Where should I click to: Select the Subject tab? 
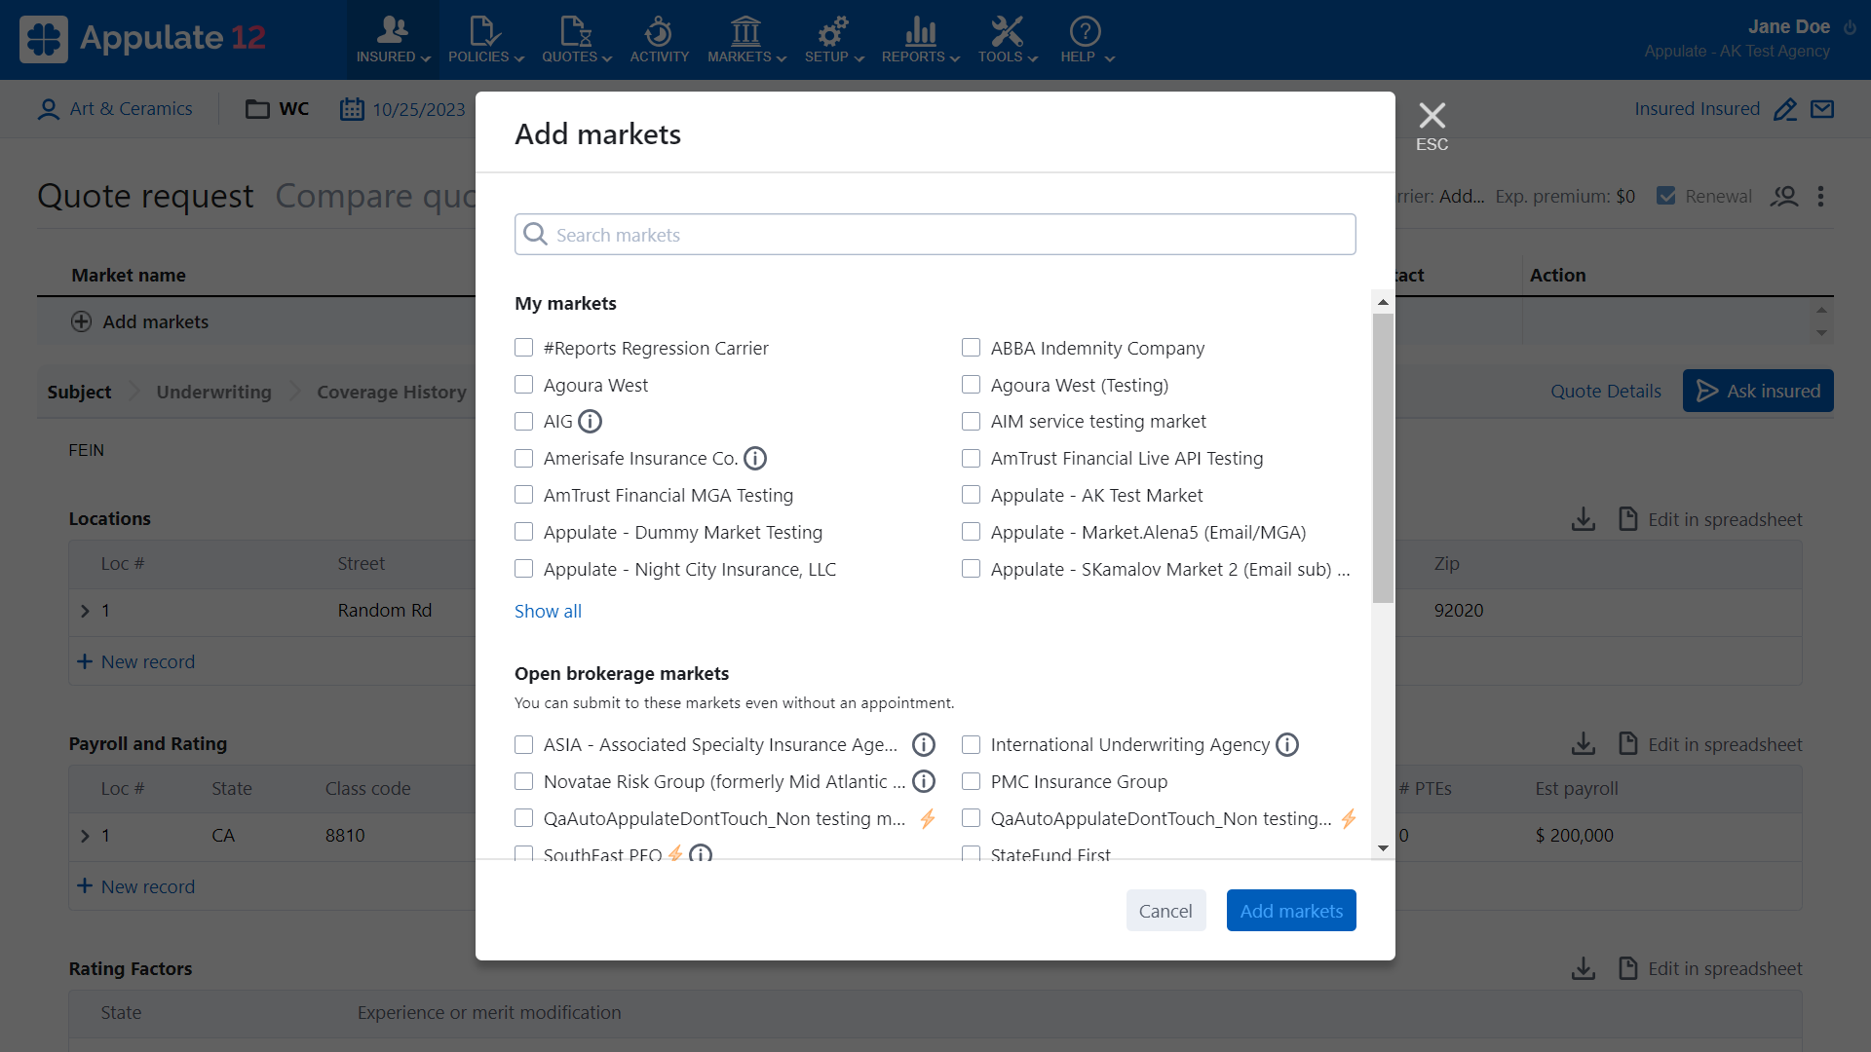point(79,392)
